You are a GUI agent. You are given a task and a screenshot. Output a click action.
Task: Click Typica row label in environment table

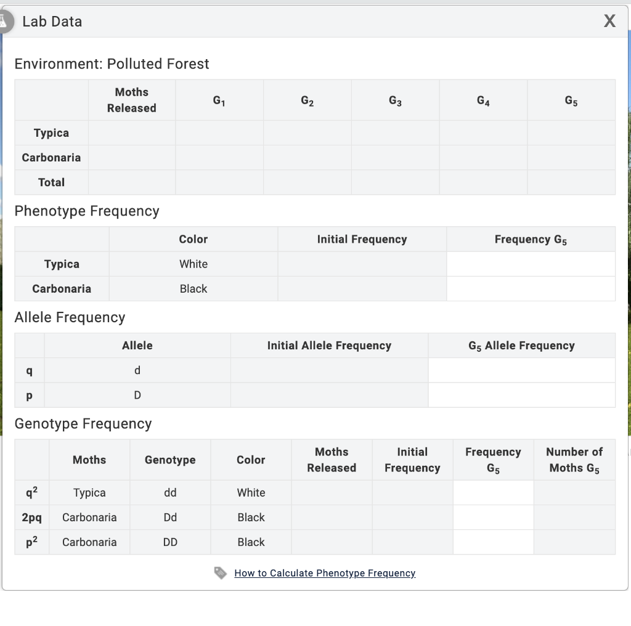point(52,132)
